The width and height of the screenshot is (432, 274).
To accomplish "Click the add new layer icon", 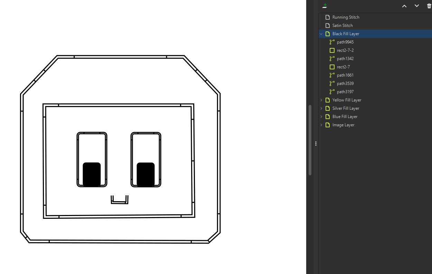I will coord(325,6).
